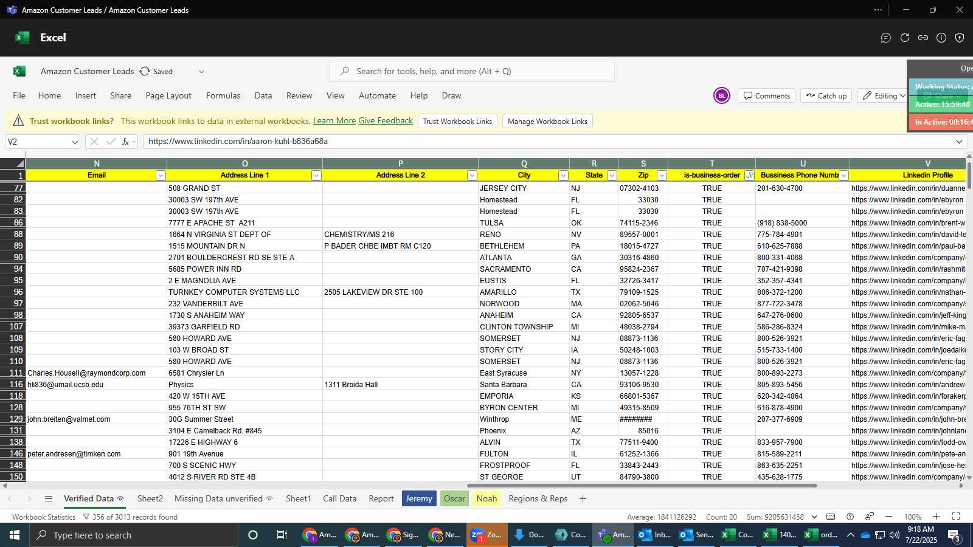This screenshot has height=547, width=973.
Task: Open Zip column filter dropdown
Action: (x=662, y=175)
